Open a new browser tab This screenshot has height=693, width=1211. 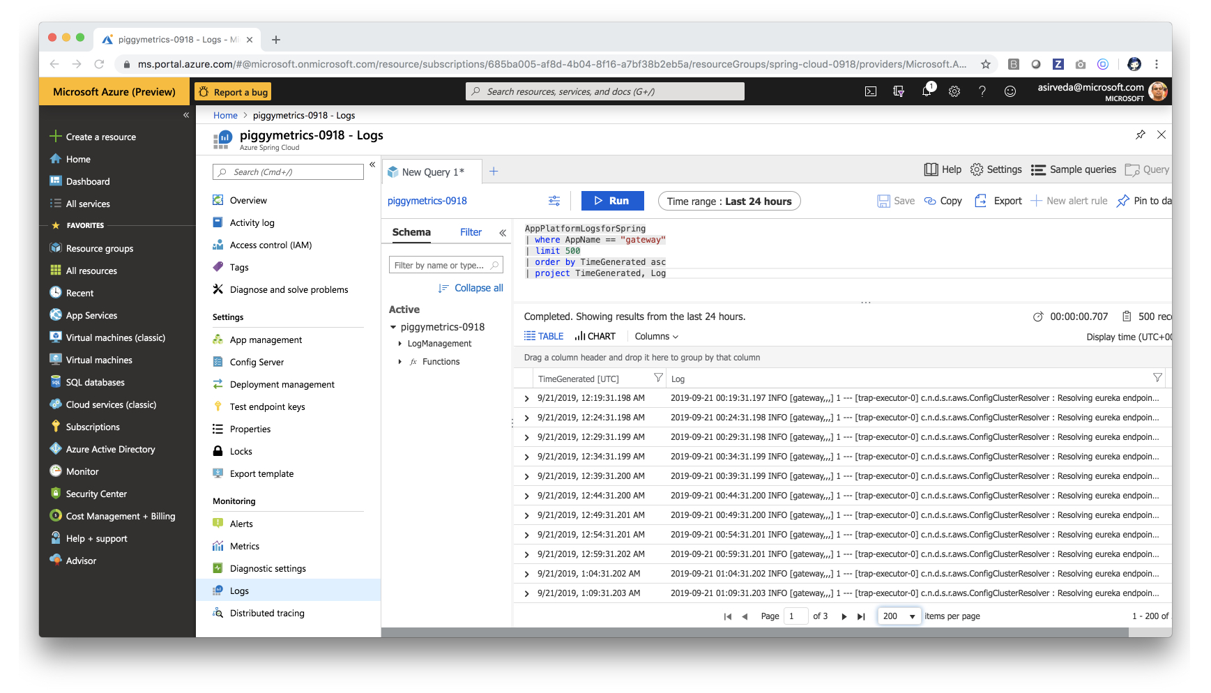pos(276,40)
